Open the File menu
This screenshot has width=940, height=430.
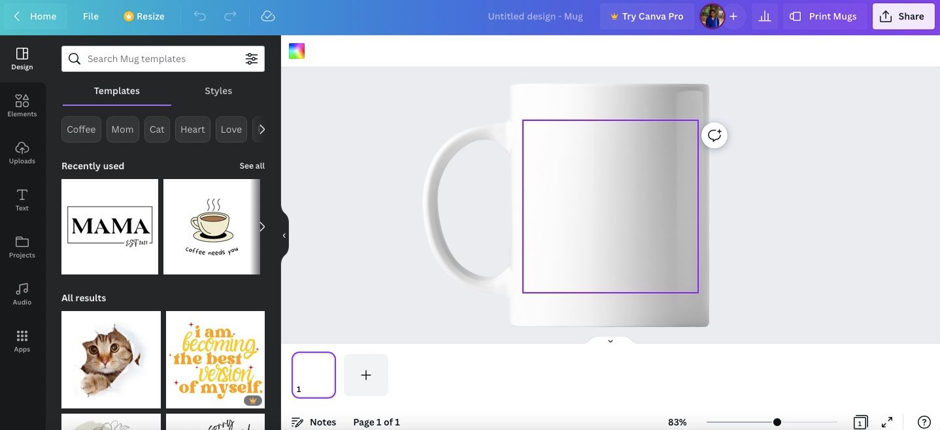(91, 16)
